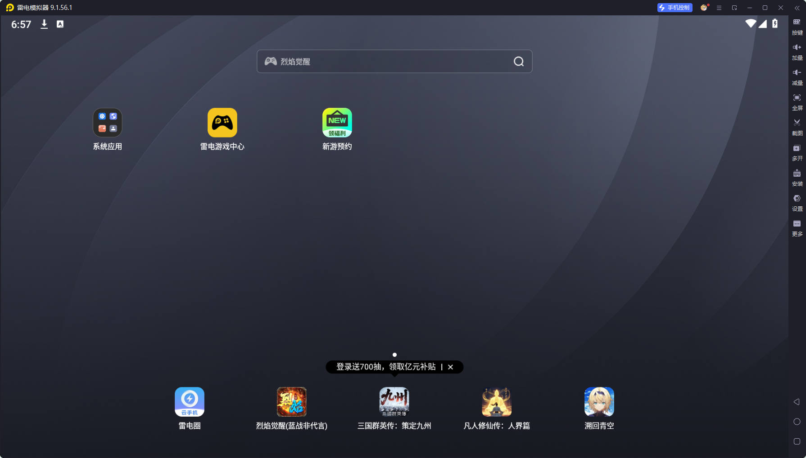Open the title bar hamburger menu

719,8
